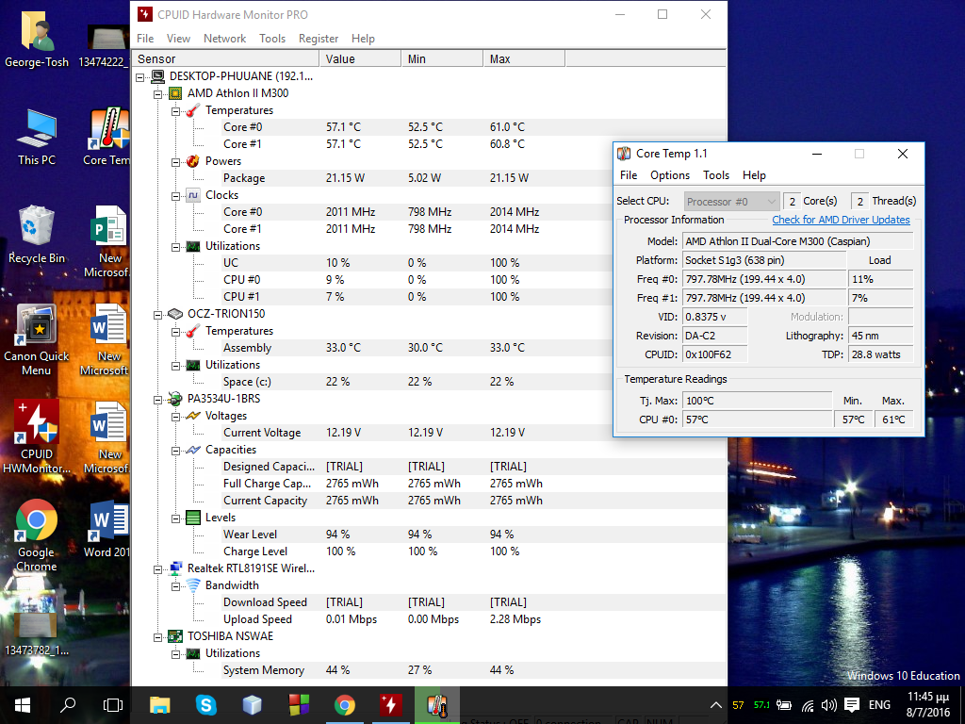Click the Windows Start button
The height and width of the screenshot is (724, 965).
tap(23, 705)
